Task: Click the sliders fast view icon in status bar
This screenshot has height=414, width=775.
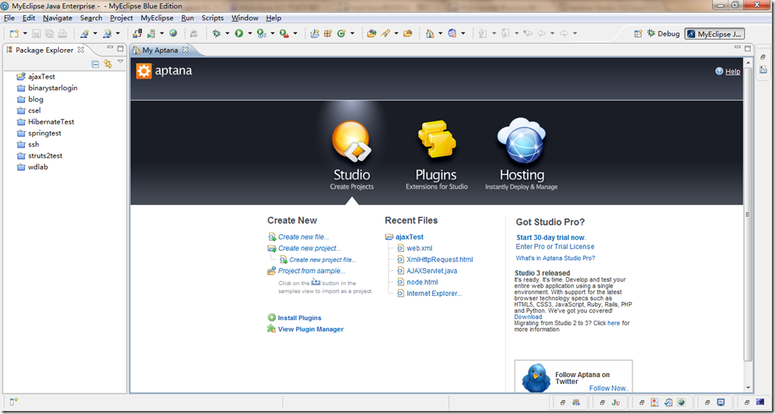Action: (576, 403)
